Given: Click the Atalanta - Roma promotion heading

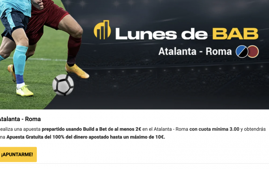Looking at the screenshot, I should point(20,119).
